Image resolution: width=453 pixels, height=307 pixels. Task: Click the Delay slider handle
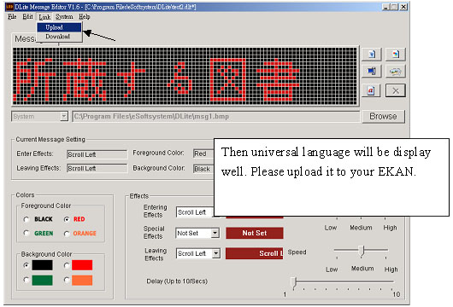coord(294,283)
